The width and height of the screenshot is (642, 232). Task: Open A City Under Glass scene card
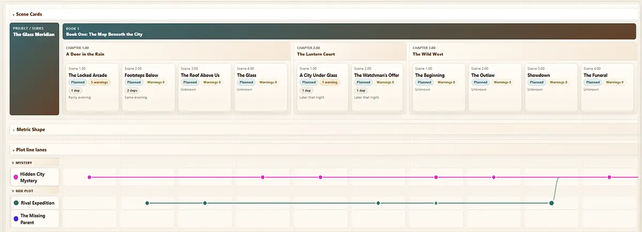(323, 87)
